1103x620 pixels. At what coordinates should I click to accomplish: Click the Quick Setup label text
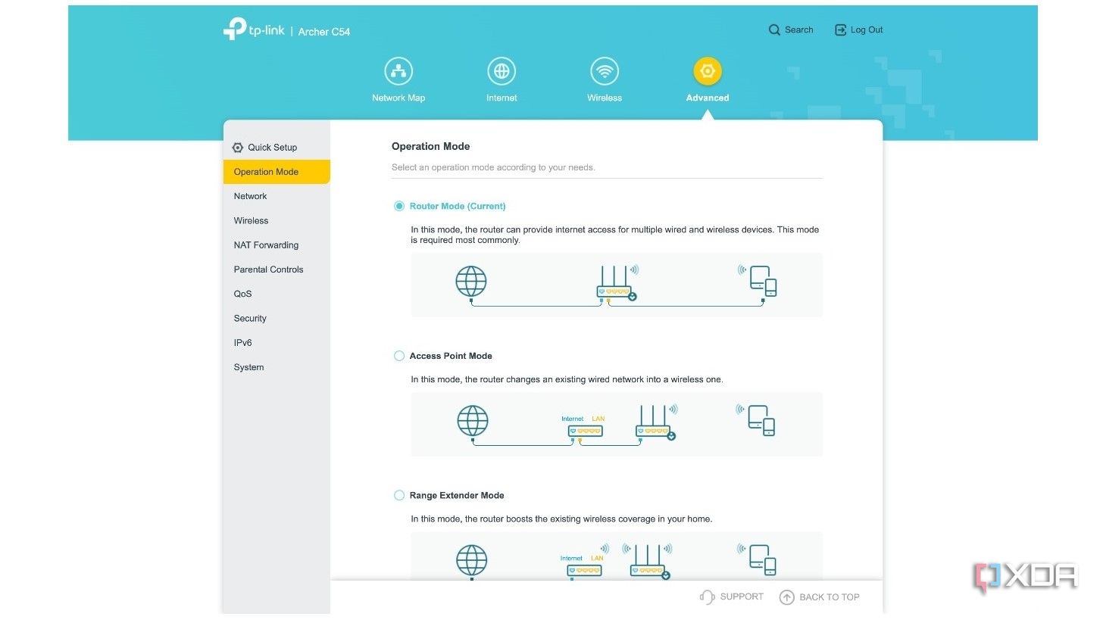click(x=273, y=148)
